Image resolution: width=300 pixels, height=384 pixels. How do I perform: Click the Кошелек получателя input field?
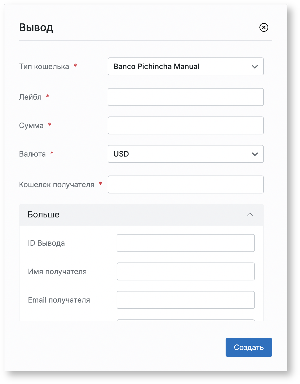click(x=185, y=184)
